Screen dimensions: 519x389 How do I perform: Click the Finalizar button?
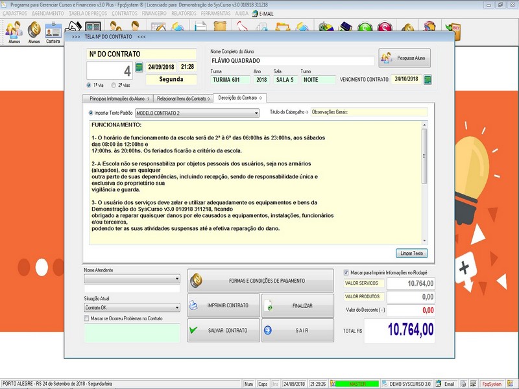pyautogui.click(x=298, y=305)
